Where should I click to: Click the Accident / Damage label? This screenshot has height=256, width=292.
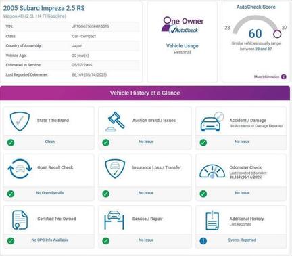click(x=248, y=121)
